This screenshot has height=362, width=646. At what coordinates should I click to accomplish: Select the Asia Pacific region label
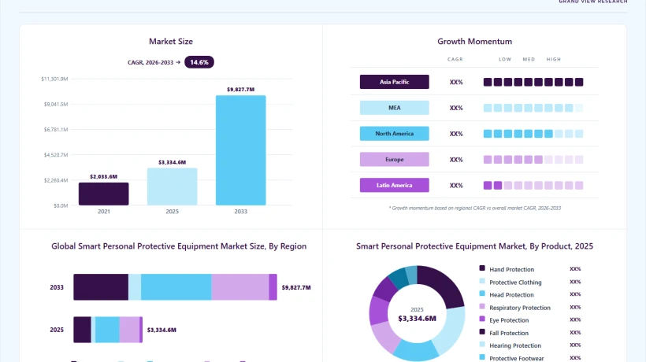[x=394, y=82]
